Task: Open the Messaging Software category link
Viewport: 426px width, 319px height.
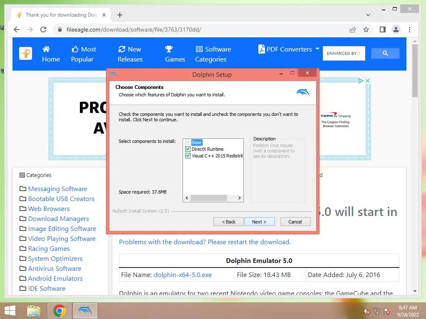Action: click(57, 189)
